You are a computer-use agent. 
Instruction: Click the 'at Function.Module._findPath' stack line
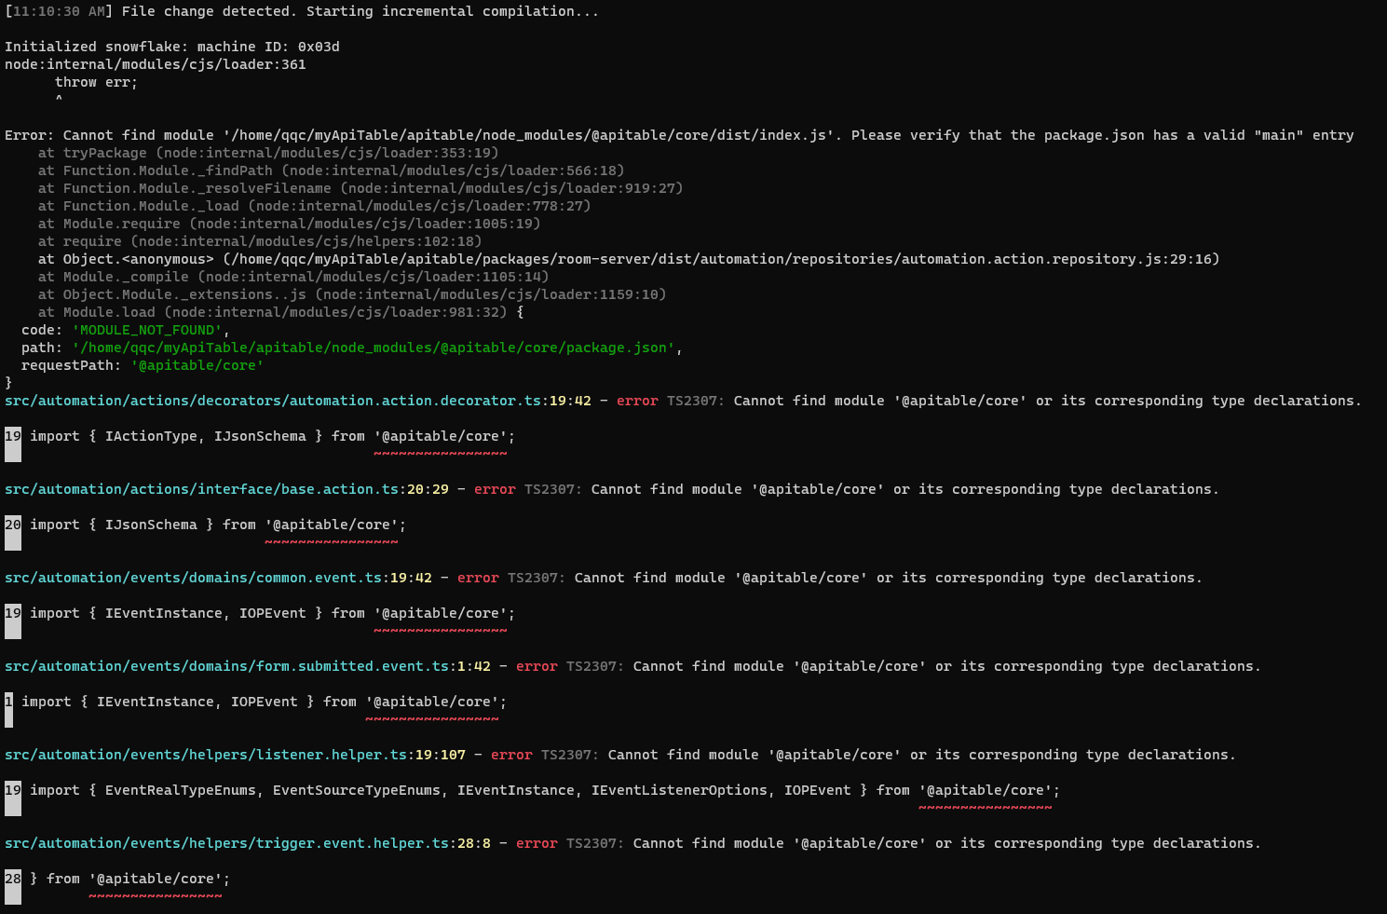click(332, 171)
